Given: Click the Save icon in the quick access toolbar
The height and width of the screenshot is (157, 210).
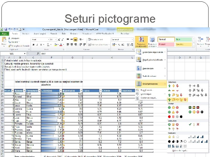Looking at the screenshot, I should tap(6, 29).
